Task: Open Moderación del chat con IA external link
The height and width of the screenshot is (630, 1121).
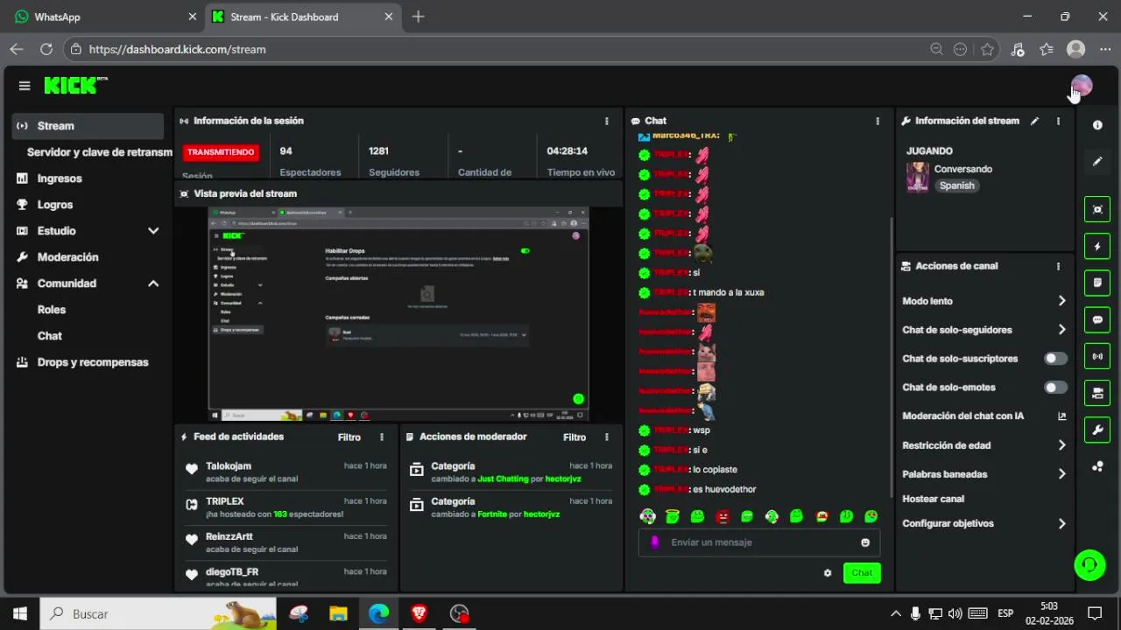Action: [x=1061, y=416]
